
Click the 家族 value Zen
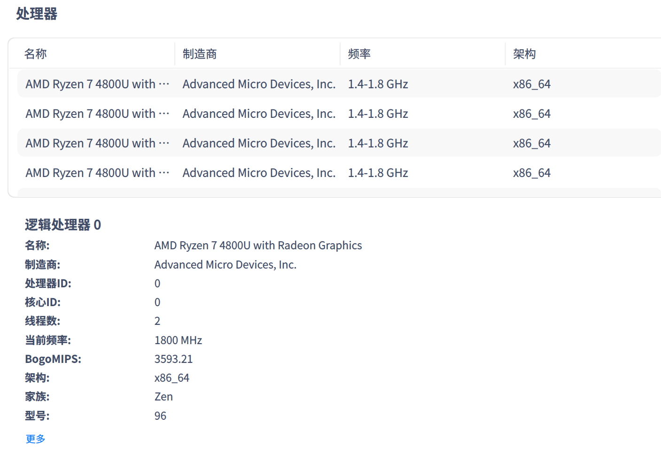(163, 397)
